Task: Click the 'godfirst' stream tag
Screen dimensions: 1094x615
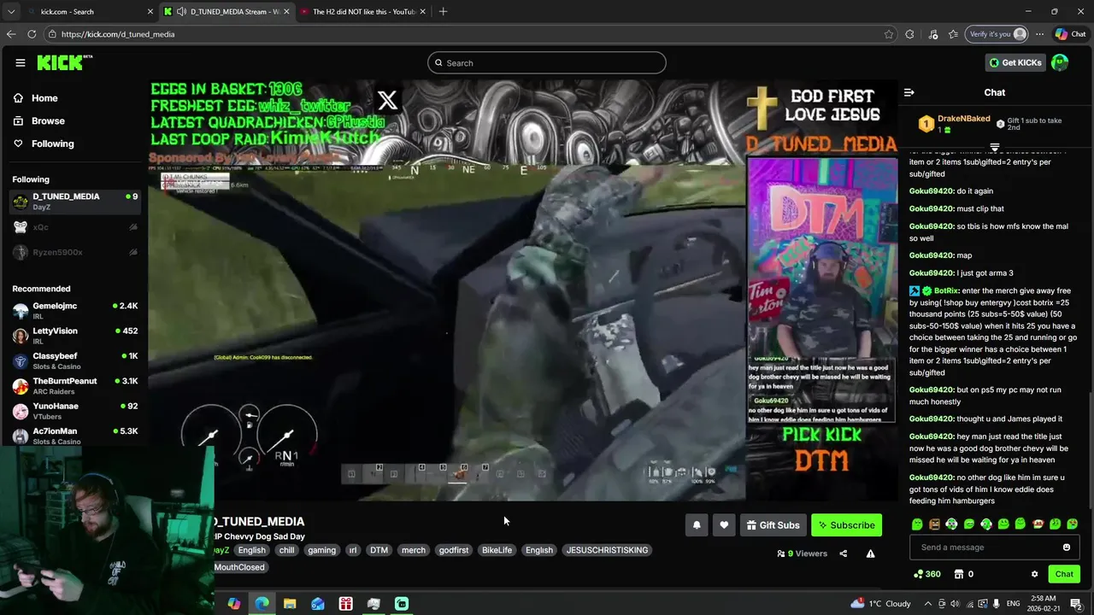Action: pyautogui.click(x=454, y=550)
